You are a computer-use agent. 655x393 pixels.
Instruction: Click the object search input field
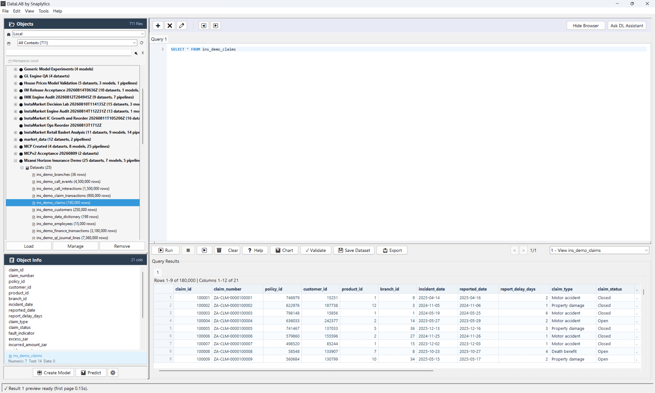[69, 53]
